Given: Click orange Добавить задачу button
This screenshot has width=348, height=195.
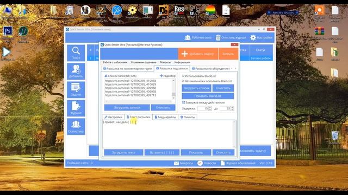Looking at the screenshot, I should coord(198,54).
